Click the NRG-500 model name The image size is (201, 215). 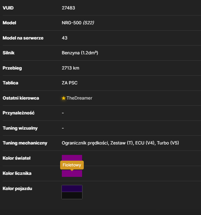pos(72,23)
